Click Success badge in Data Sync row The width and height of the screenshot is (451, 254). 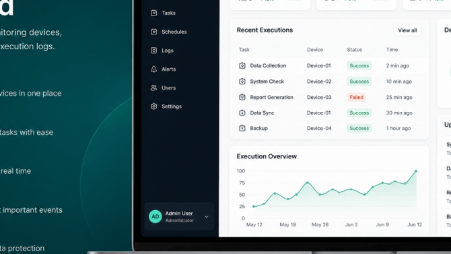coord(359,113)
